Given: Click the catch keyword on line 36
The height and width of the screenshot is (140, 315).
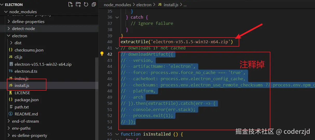Looking at the screenshot, I should [x=137, y=17].
